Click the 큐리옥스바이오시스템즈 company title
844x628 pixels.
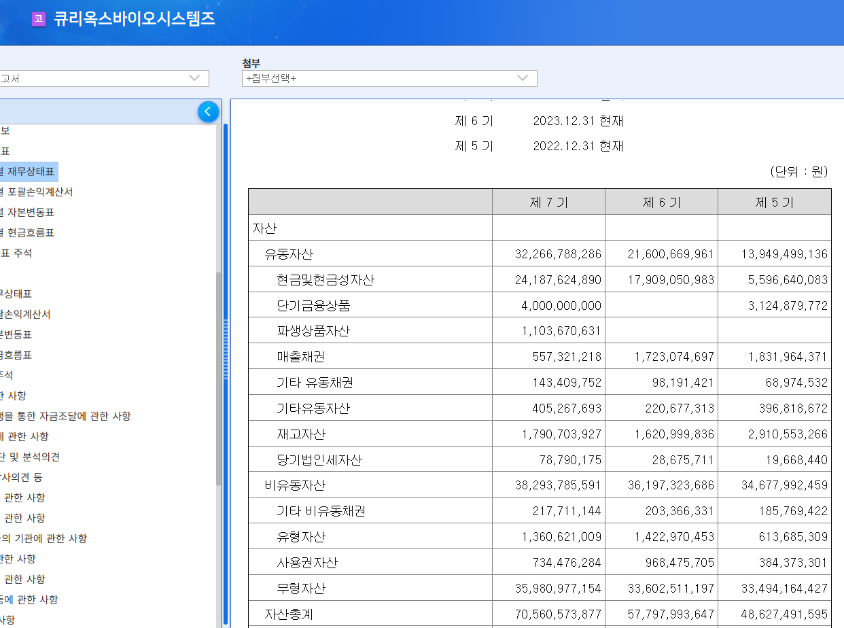click(x=134, y=19)
